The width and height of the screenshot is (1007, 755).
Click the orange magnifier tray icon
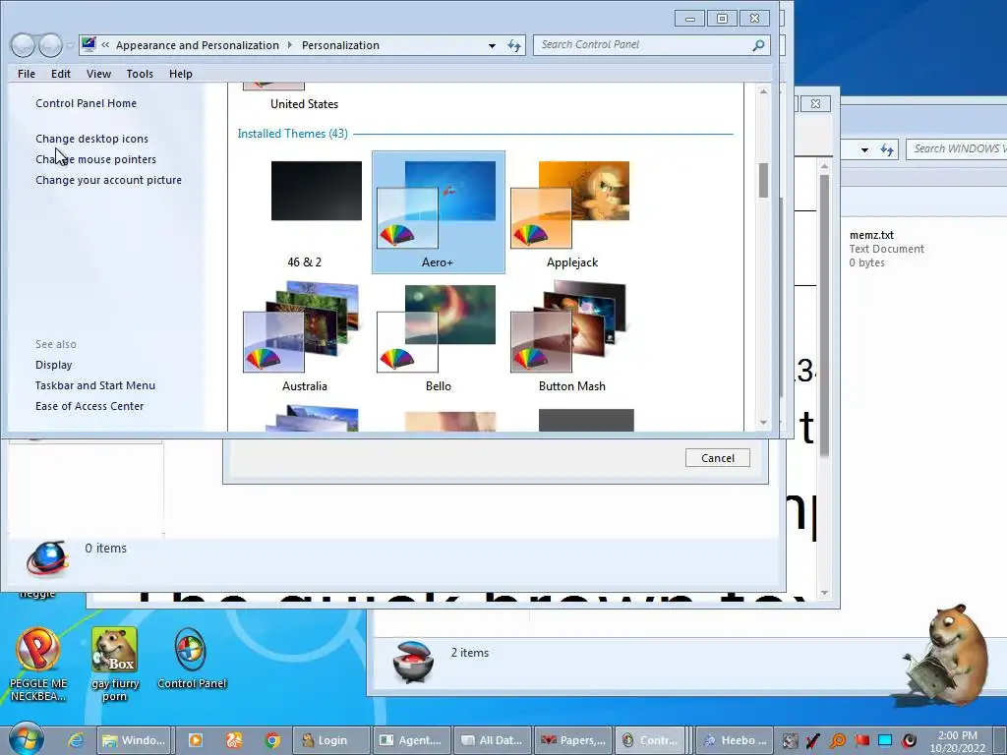[837, 741]
